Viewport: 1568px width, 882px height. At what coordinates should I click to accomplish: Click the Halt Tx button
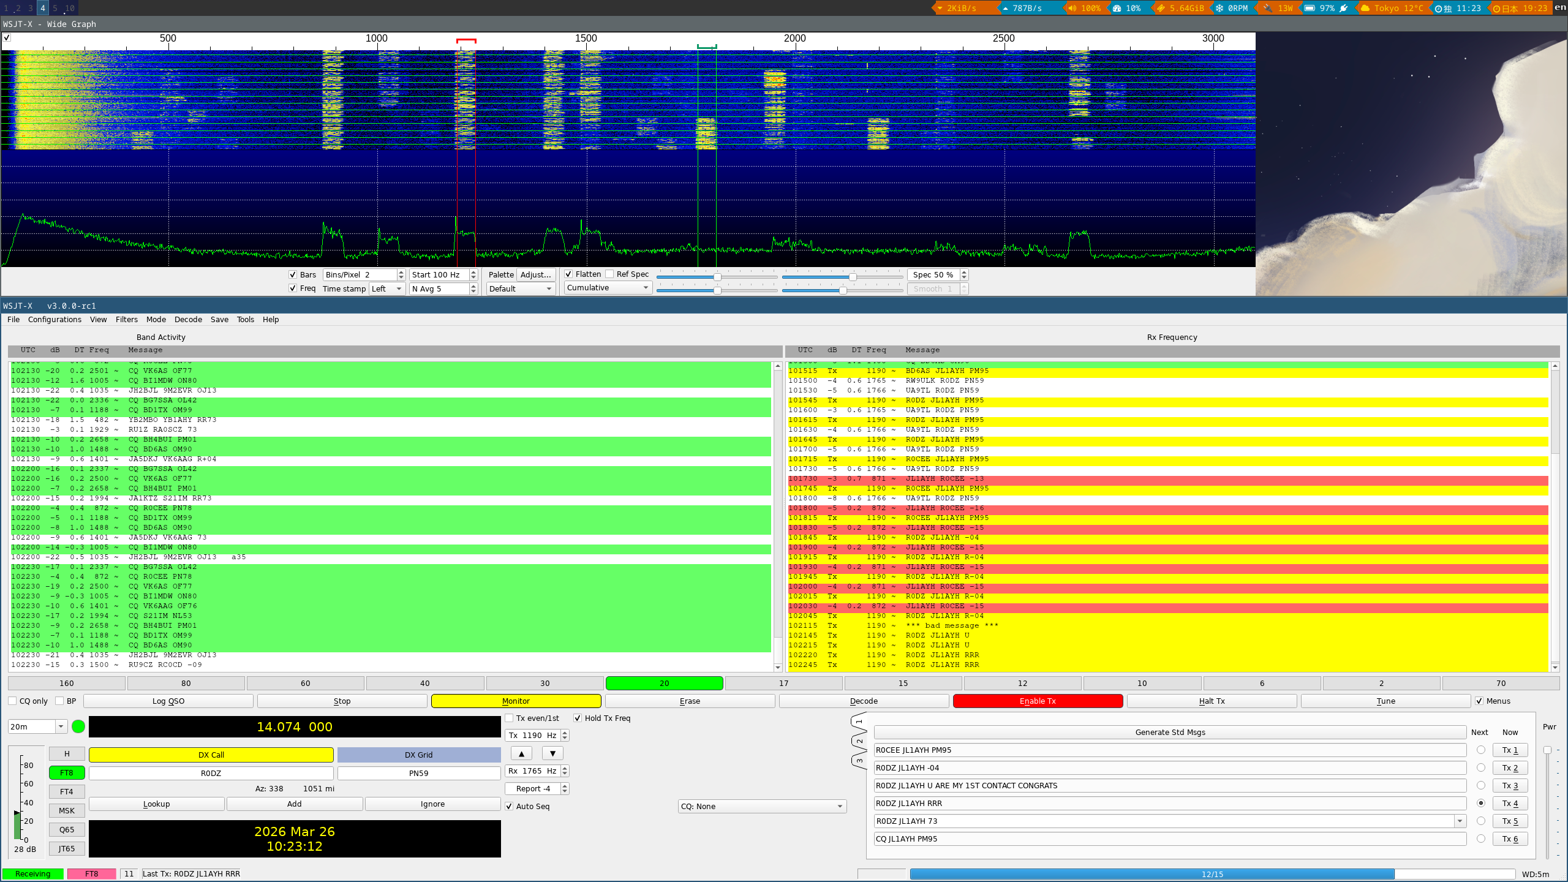click(x=1212, y=701)
